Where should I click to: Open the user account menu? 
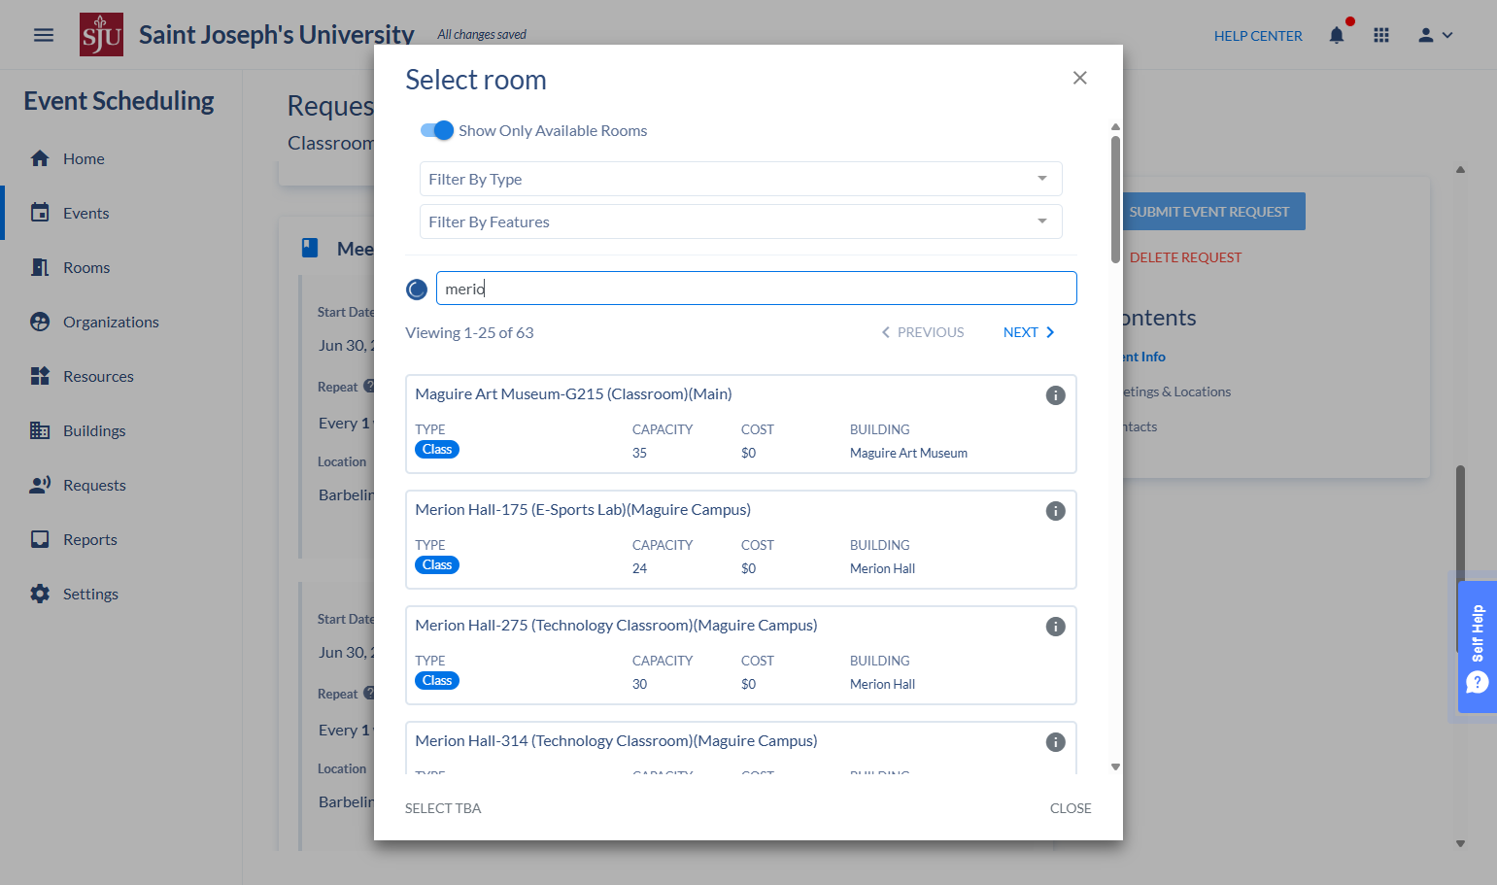pos(1435,35)
